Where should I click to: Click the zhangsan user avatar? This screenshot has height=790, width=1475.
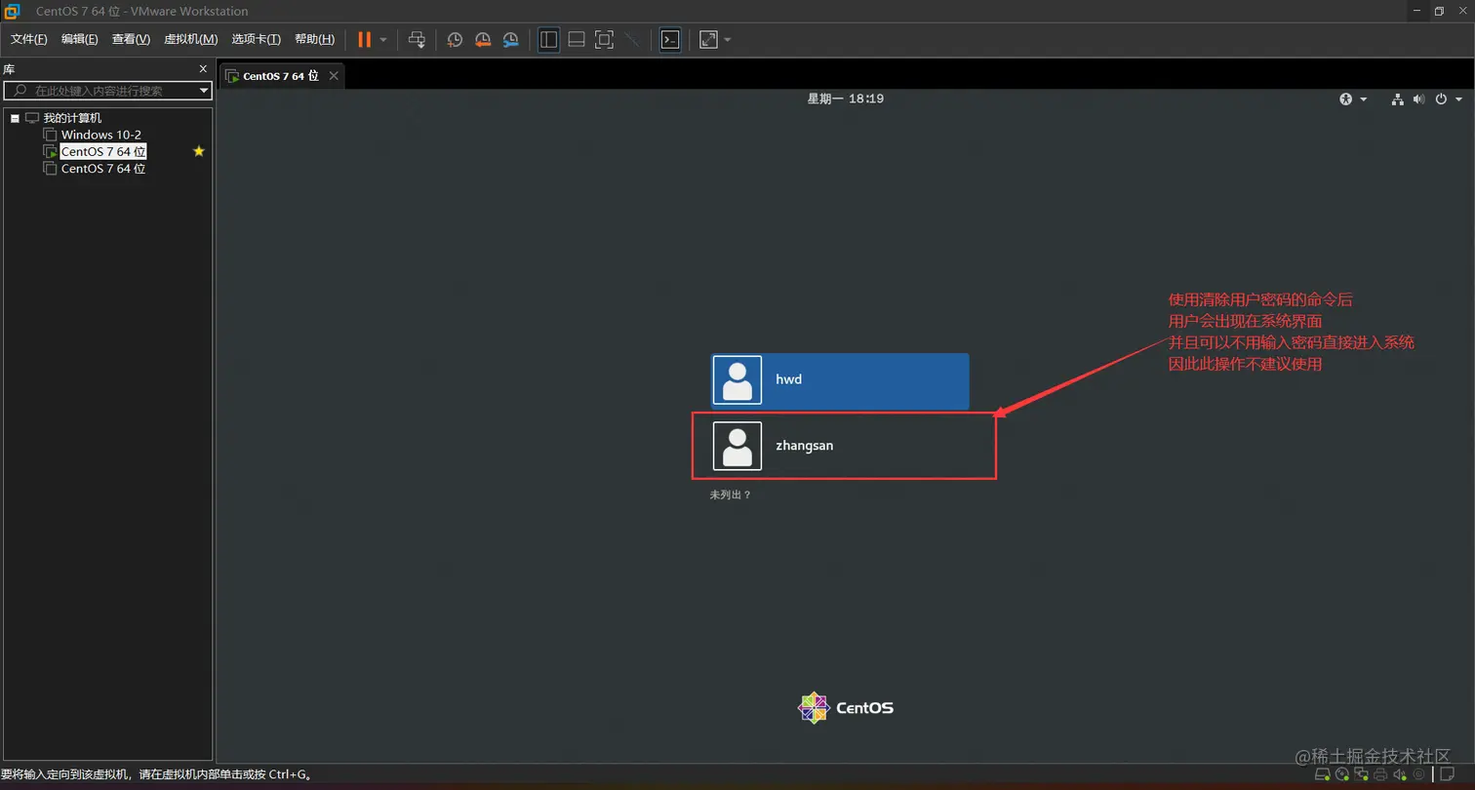point(737,446)
